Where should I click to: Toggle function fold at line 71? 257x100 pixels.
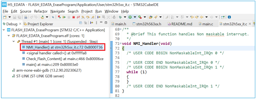pyautogui.click(x=121, y=44)
